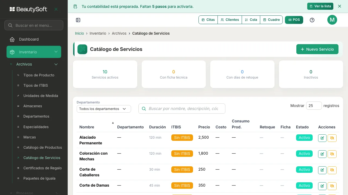This screenshot has width=348, height=195.
Task: Click the Nuevo Servicio button
Action: tap(317, 49)
